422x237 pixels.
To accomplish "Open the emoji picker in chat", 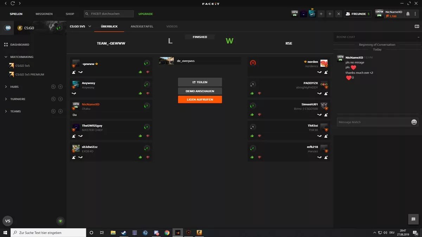I will click(414, 122).
